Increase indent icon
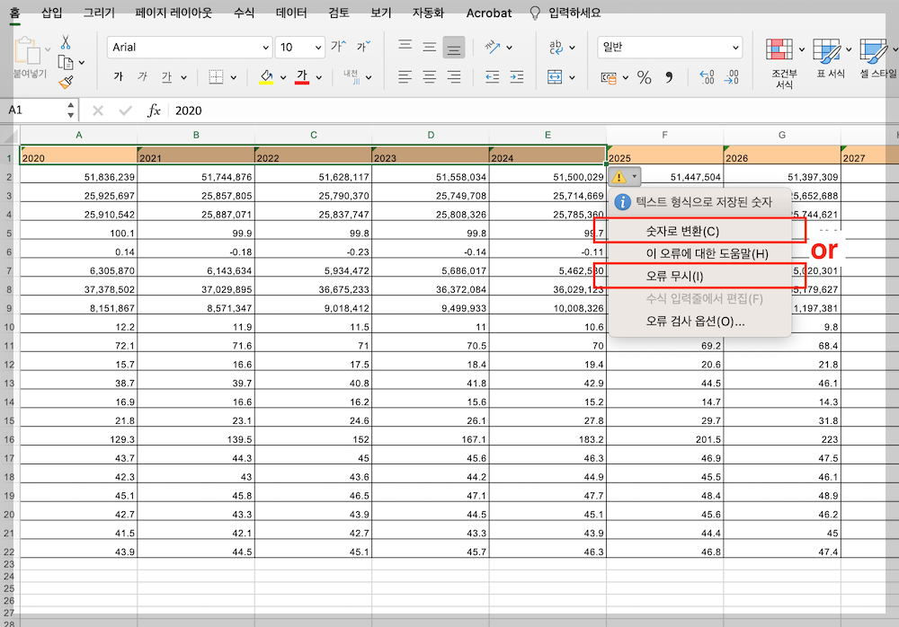 point(517,76)
